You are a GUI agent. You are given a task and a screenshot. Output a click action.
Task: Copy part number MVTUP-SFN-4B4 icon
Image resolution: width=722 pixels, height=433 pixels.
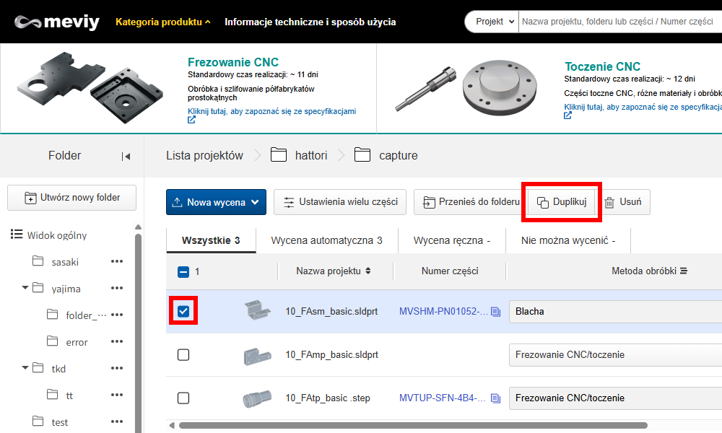point(495,398)
